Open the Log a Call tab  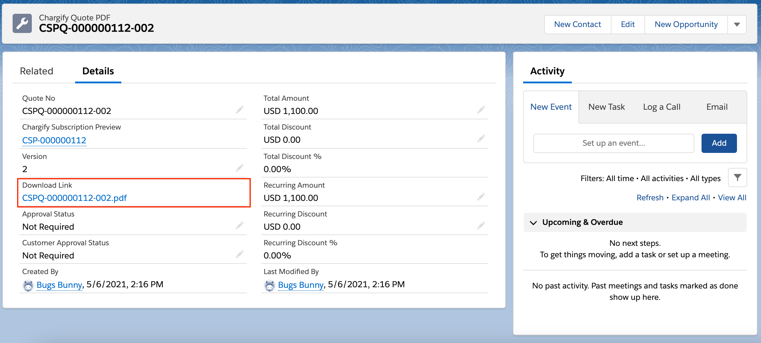(662, 107)
